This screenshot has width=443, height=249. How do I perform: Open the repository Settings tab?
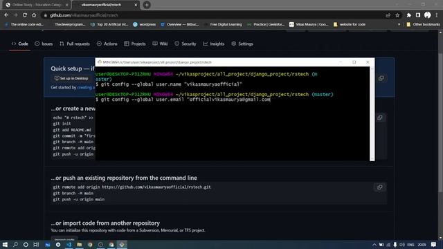pos(242,44)
